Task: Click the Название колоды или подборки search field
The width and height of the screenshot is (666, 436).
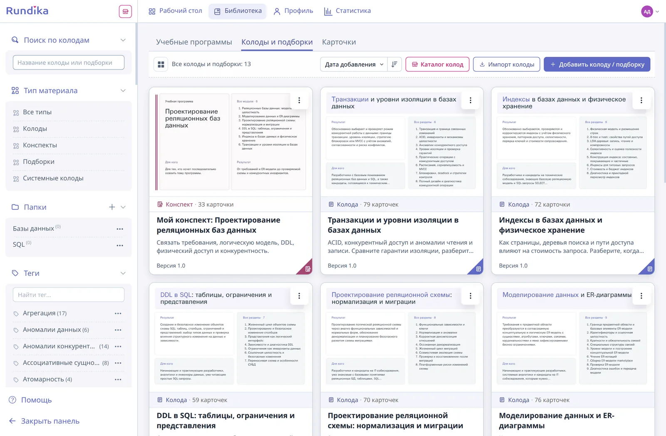Action: coord(69,62)
